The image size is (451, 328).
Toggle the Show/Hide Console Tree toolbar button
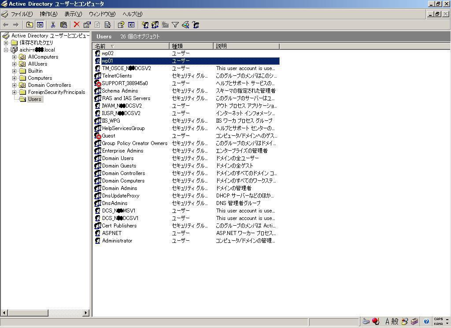point(40,25)
